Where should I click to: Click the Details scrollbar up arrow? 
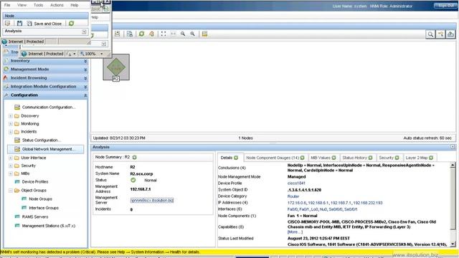453,166
